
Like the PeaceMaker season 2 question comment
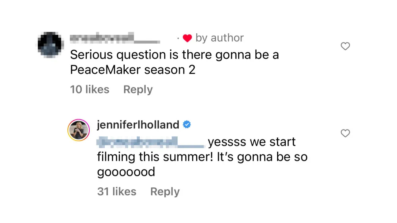click(345, 46)
